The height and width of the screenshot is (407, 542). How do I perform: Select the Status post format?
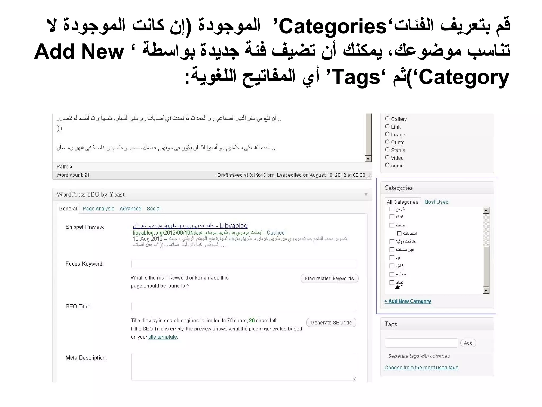pos(387,149)
